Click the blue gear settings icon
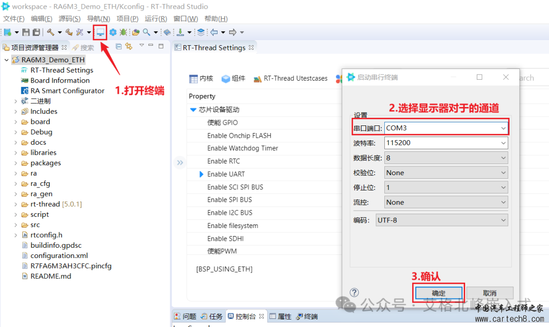This screenshot has height=327, width=549. [113, 32]
